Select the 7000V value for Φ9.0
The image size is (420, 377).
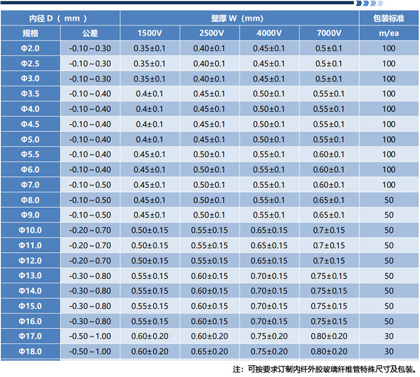point(329,215)
